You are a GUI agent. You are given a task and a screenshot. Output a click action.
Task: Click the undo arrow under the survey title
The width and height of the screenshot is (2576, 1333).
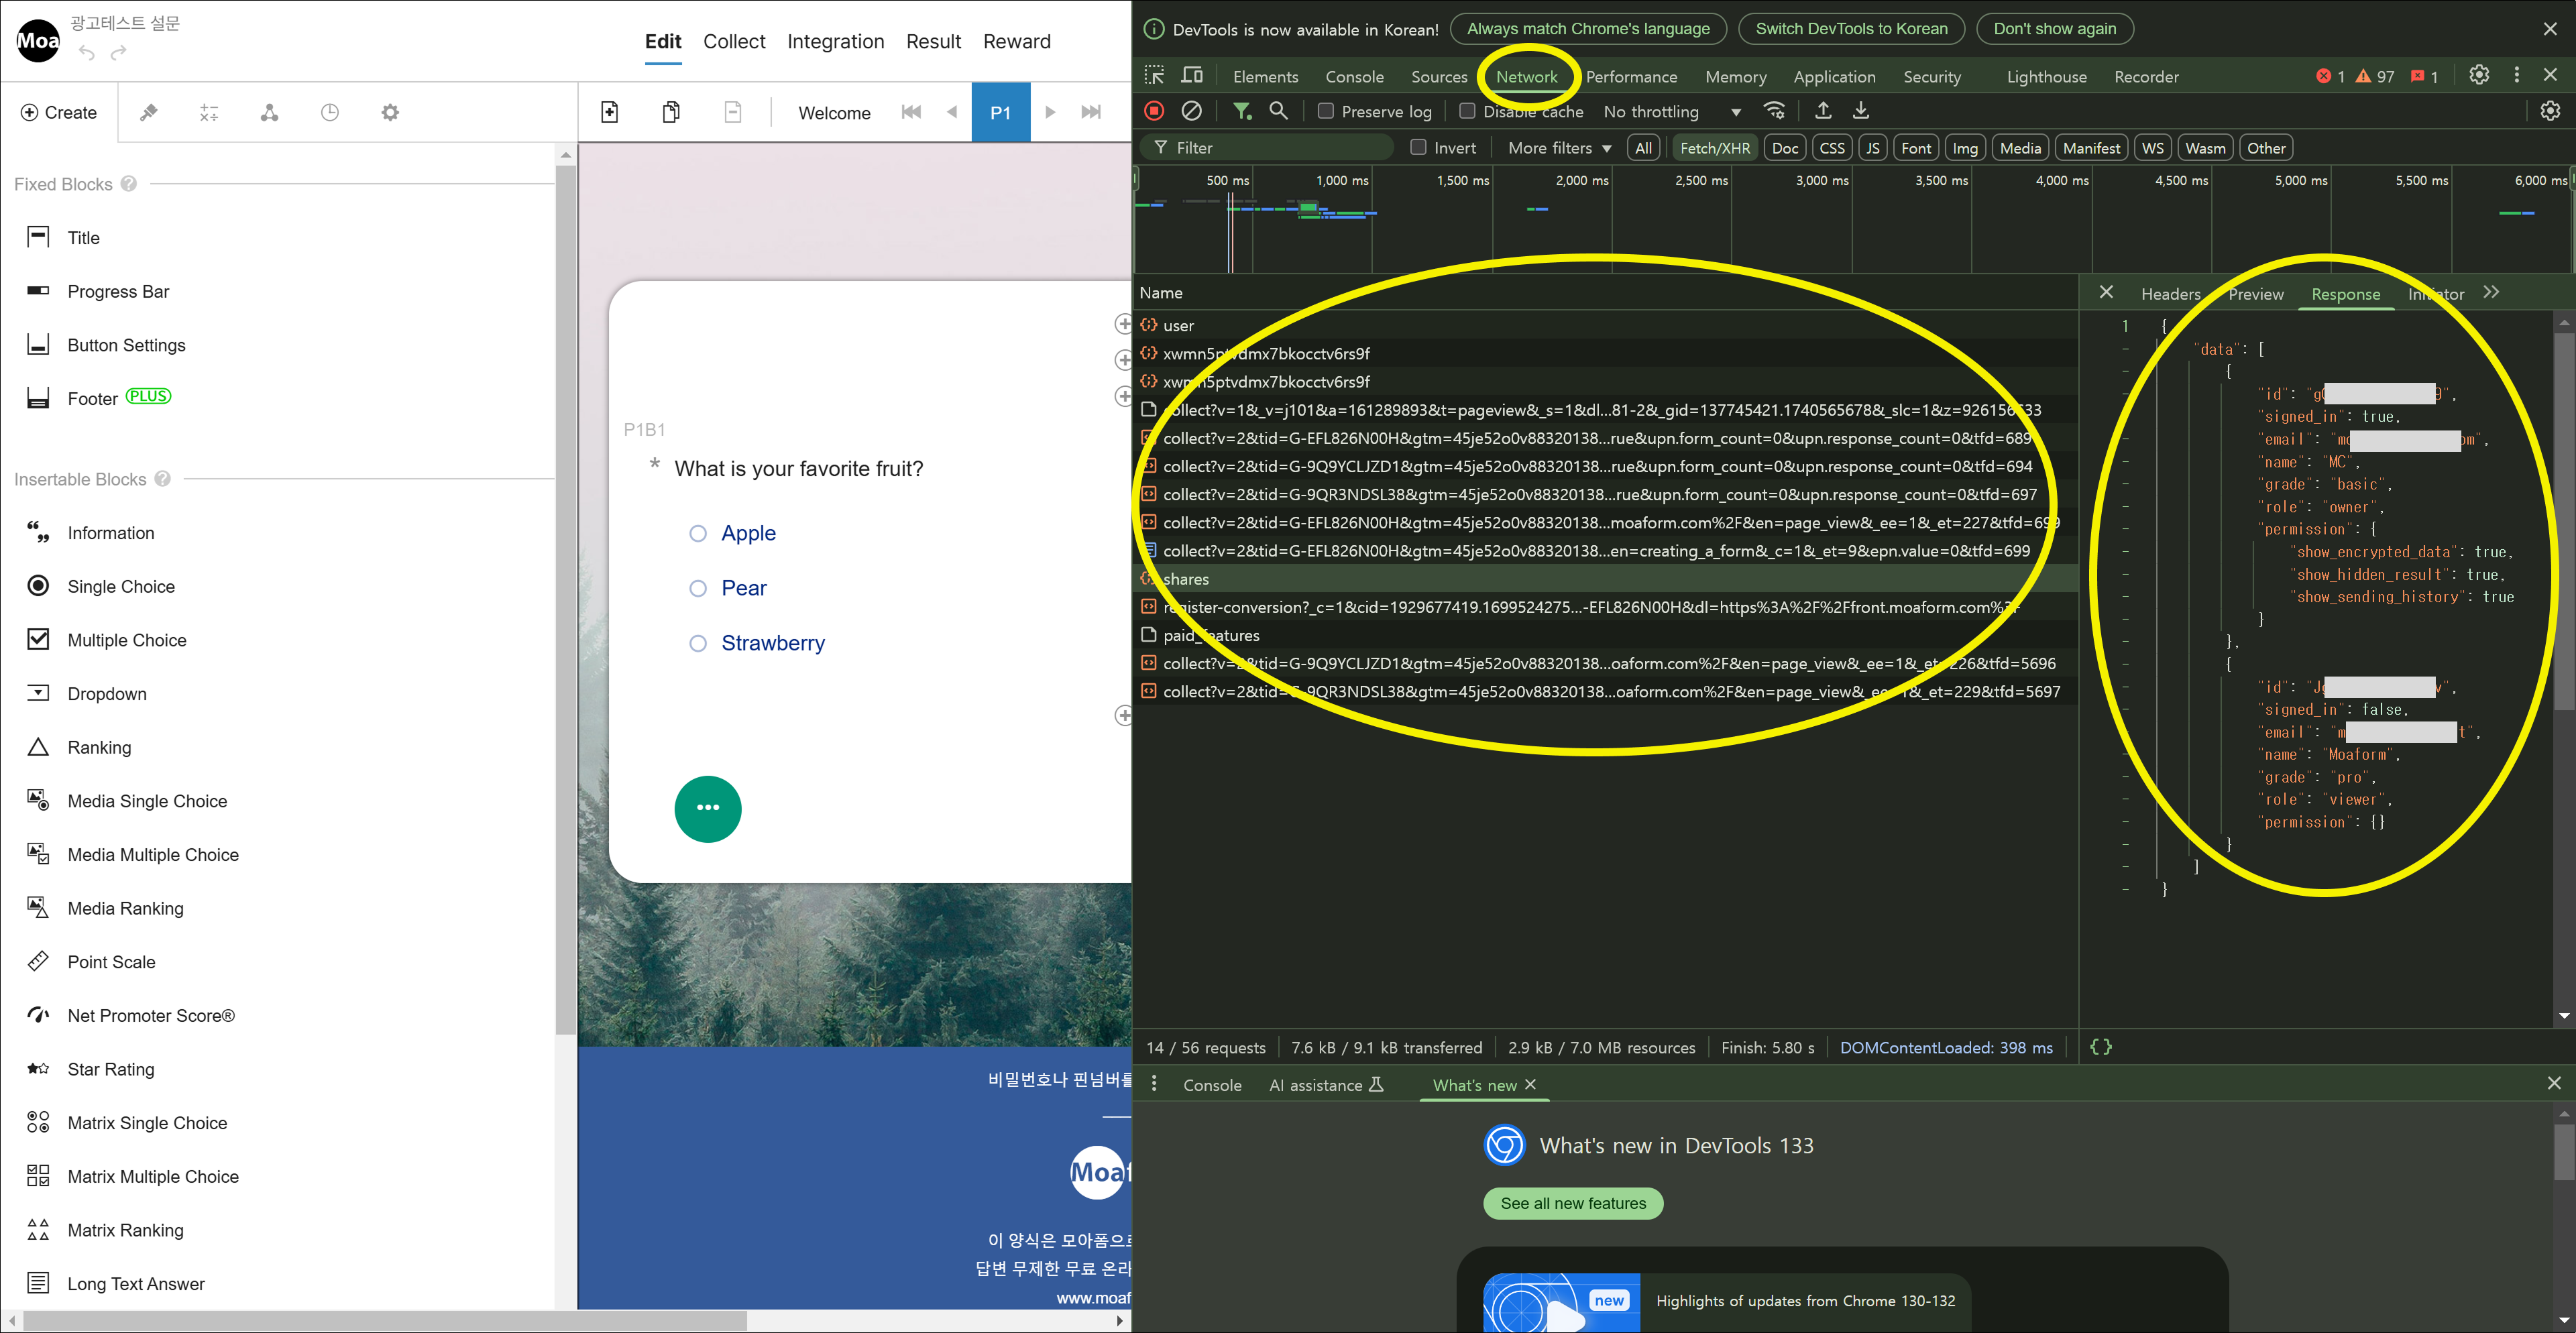[x=87, y=53]
